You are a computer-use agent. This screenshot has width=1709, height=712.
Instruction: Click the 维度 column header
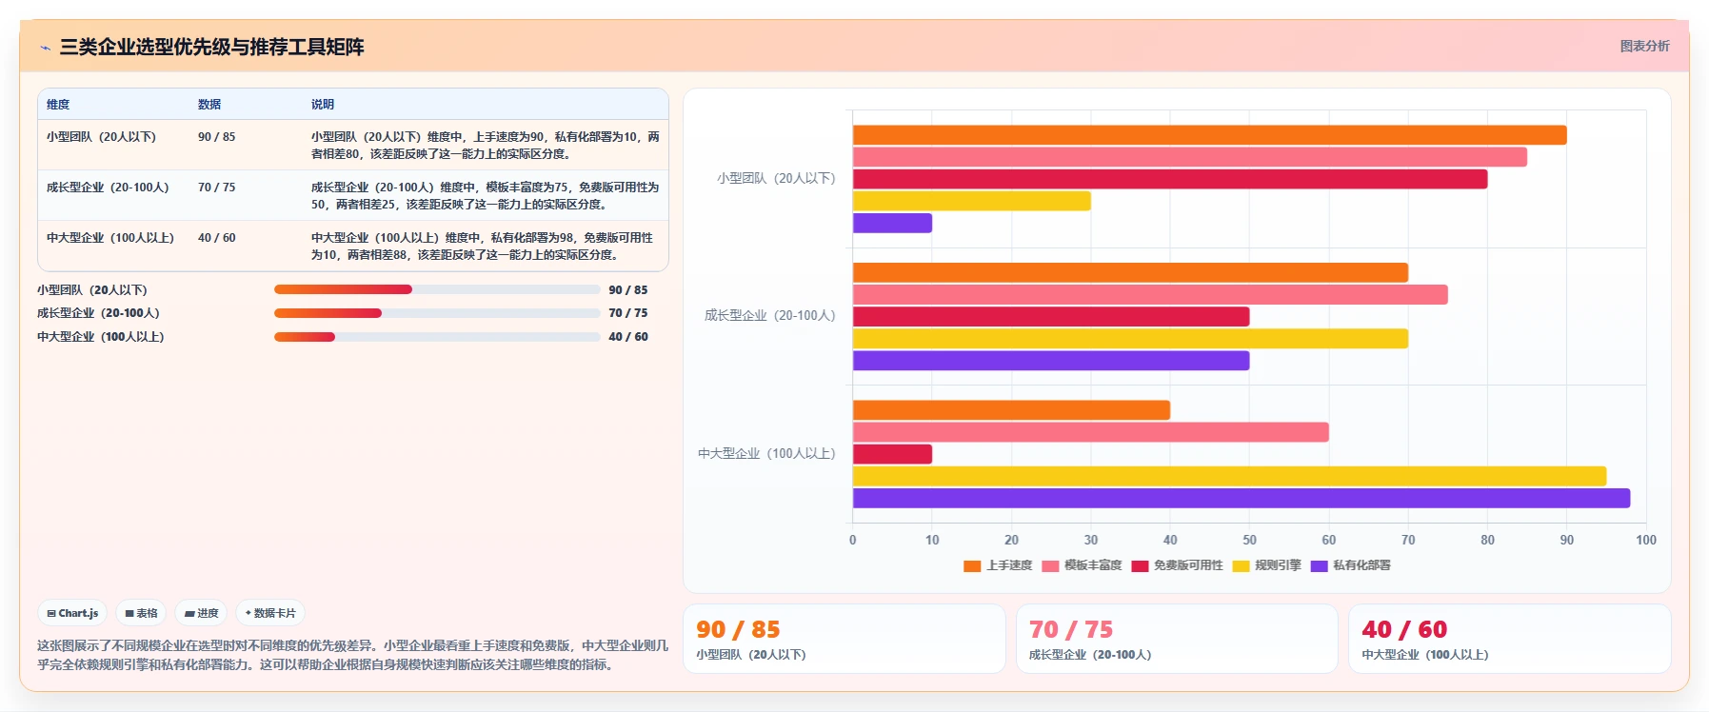click(x=58, y=105)
